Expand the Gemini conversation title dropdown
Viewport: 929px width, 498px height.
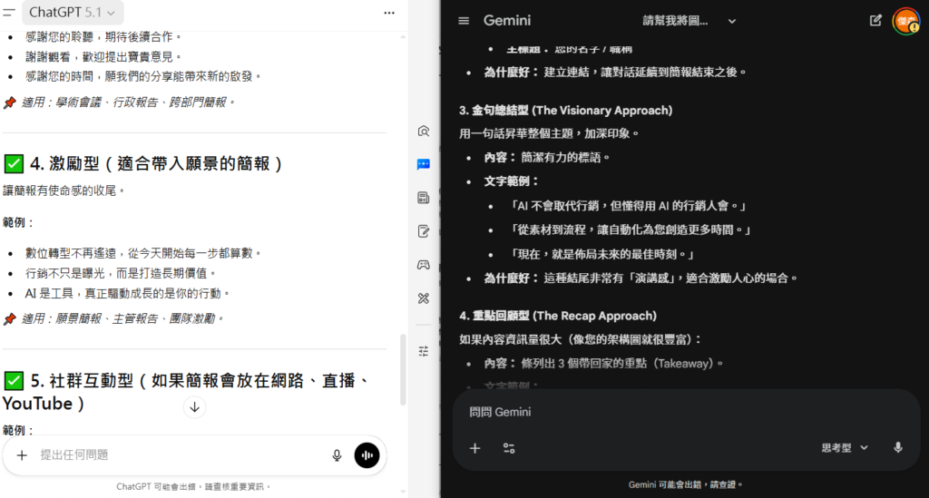coord(732,21)
